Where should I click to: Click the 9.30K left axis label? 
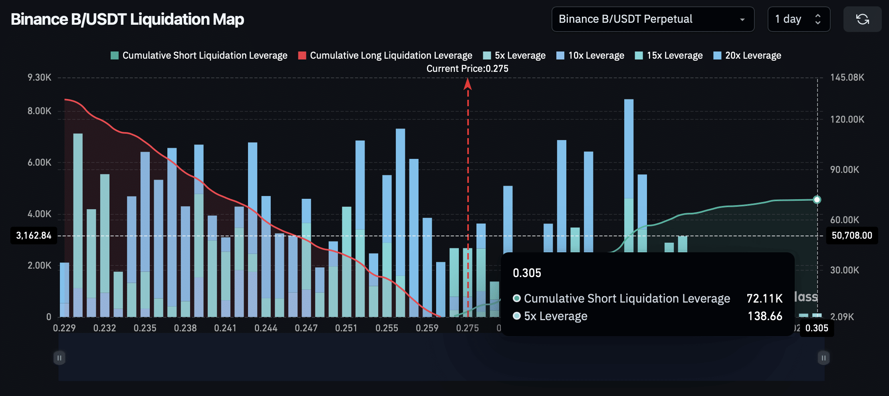point(39,77)
